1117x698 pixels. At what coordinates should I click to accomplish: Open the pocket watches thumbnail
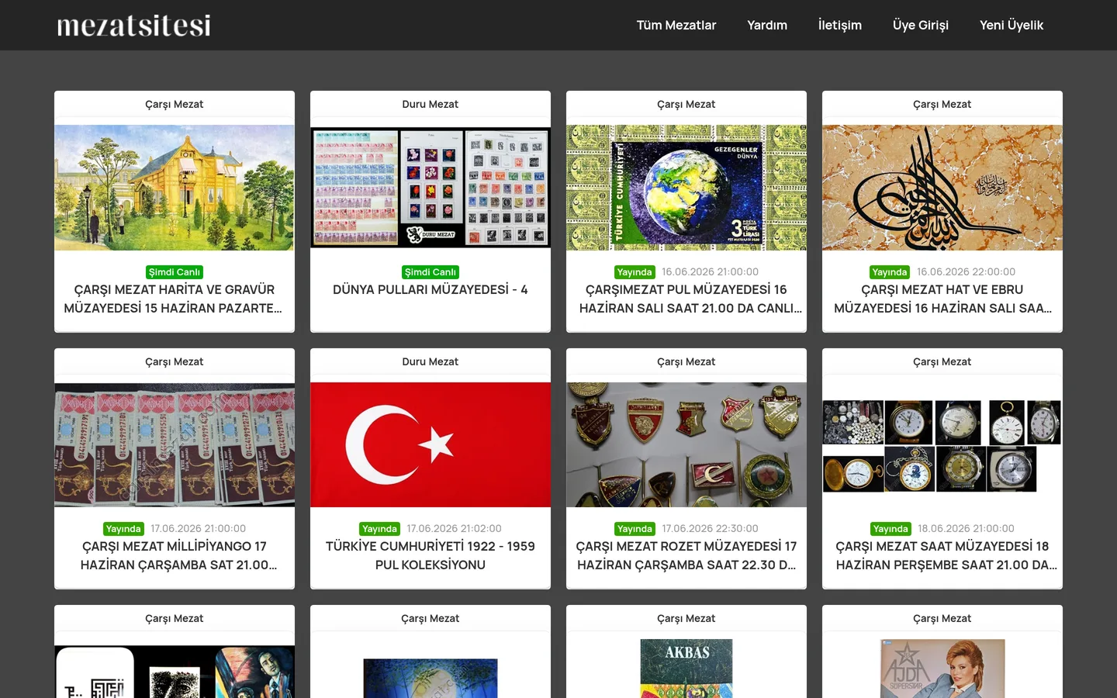[x=942, y=446]
